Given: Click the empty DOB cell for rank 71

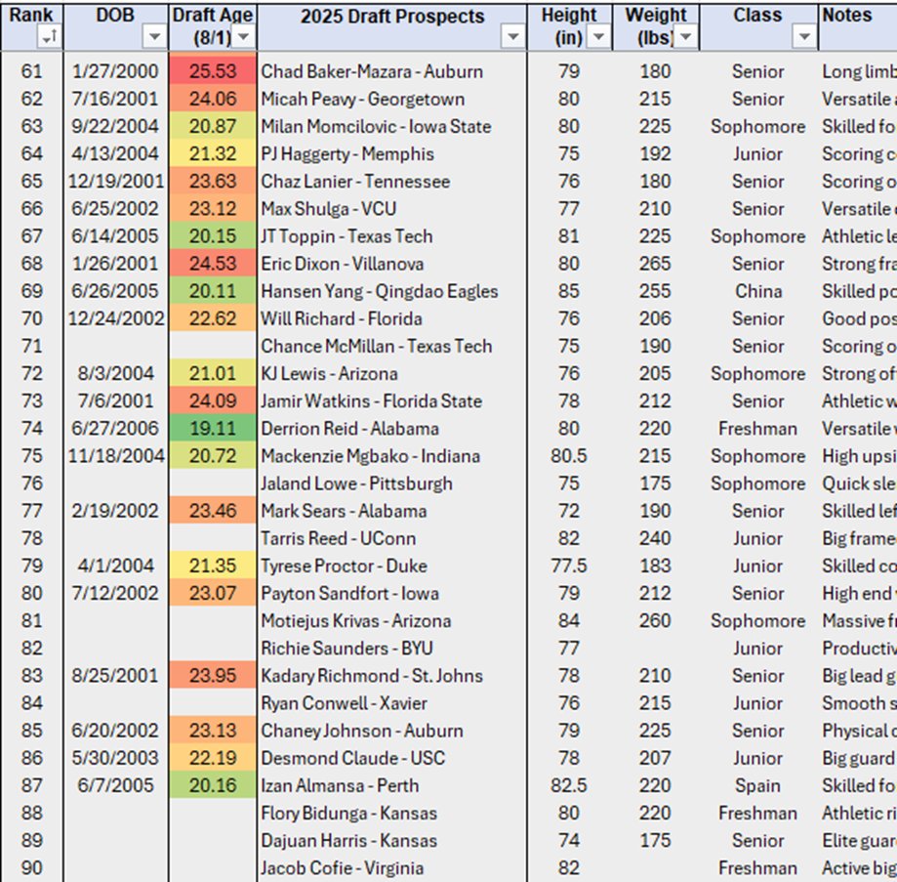Looking at the screenshot, I should coord(115,347).
